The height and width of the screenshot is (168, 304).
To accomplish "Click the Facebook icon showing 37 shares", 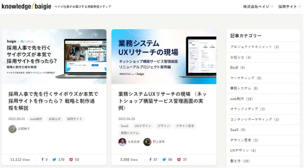I will click(x=150, y=159).
